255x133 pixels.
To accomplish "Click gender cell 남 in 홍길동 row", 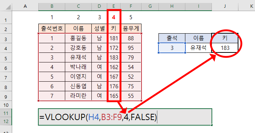I will point(99,38).
